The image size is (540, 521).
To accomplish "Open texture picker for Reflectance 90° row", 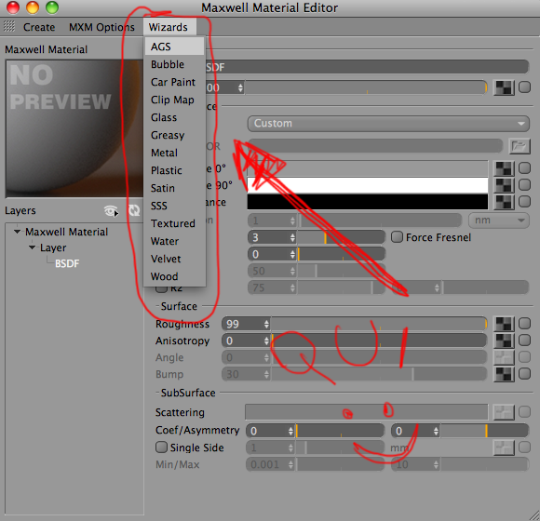I will pos(504,185).
